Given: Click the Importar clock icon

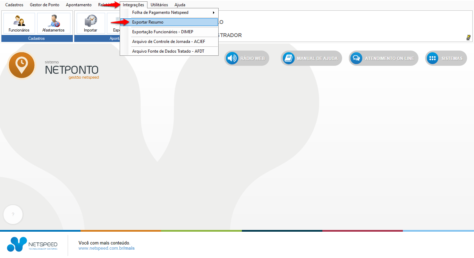Looking at the screenshot, I should pos(91,21).
